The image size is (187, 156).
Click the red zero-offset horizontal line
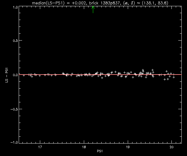pyautogui.click(x=100, y=75)
